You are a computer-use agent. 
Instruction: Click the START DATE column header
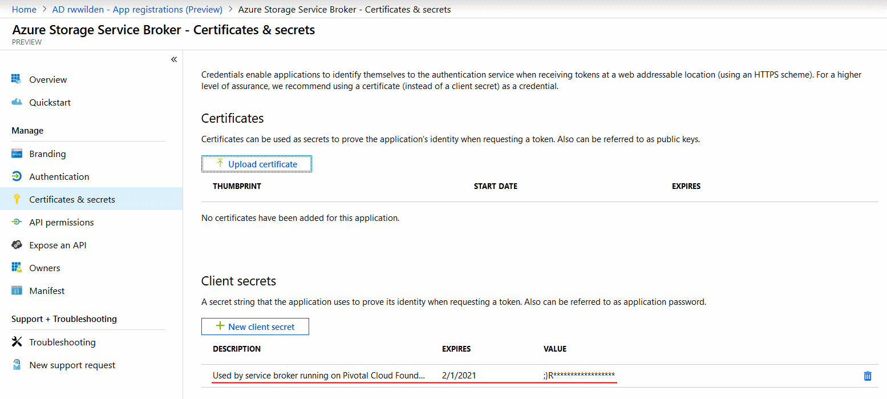(496, 186)
